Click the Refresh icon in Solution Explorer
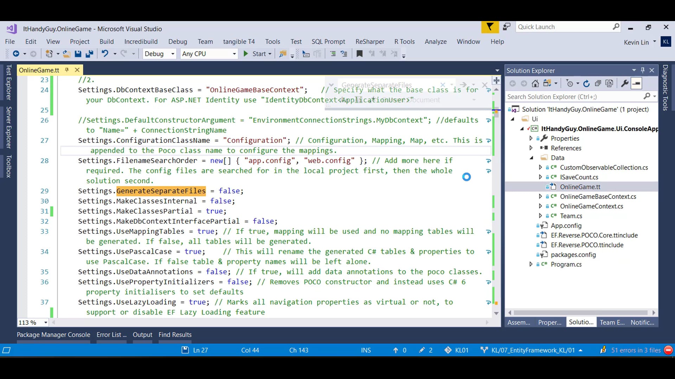 586,84
